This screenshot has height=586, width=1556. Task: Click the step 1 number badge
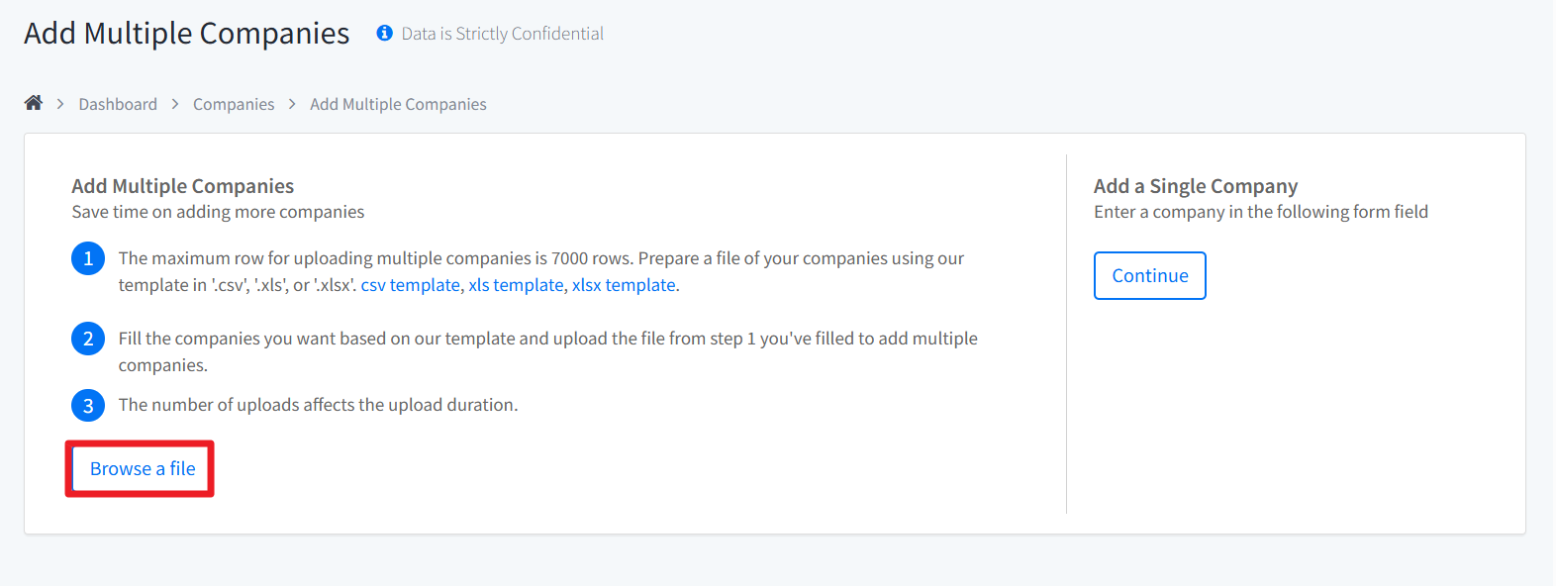(x=88, y=258)
